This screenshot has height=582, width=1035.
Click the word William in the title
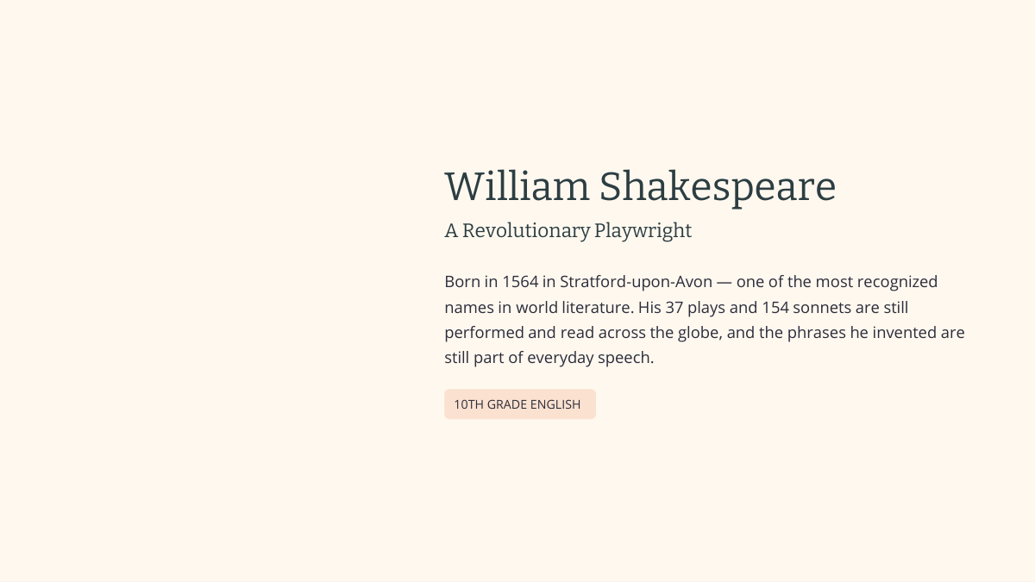pos(517,186)
